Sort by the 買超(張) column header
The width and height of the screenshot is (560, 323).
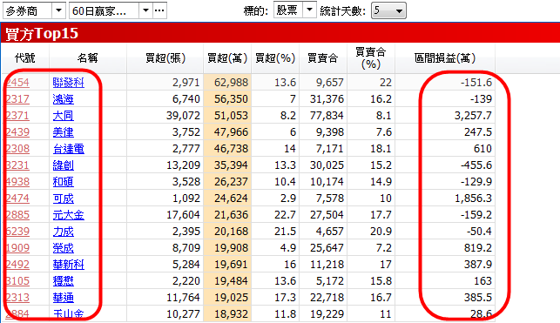click(165, 57)
